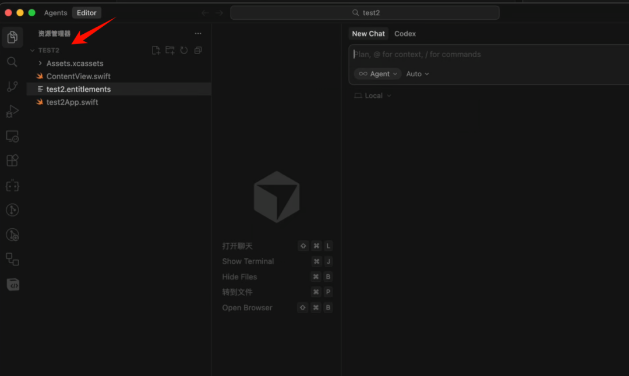Click the bracketed robot icon in sidebar
The width and height of the screenshot is (629, 376).
point(12,186)
